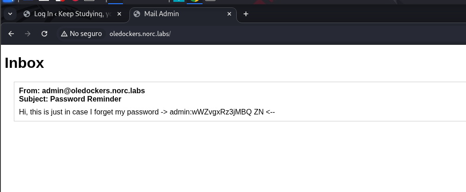Open the tab search chevron dropdown

(x=10, y=14)
